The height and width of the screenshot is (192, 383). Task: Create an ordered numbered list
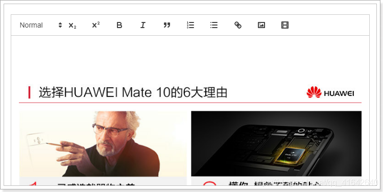click(190, 25)
